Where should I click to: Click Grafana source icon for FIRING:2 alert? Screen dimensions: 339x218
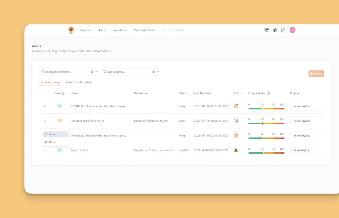[236, 106]
